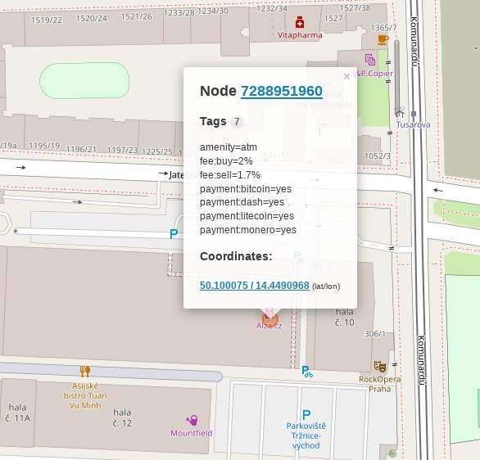Click house number 1225/25

pyautogui.click(x=157, y=151)
